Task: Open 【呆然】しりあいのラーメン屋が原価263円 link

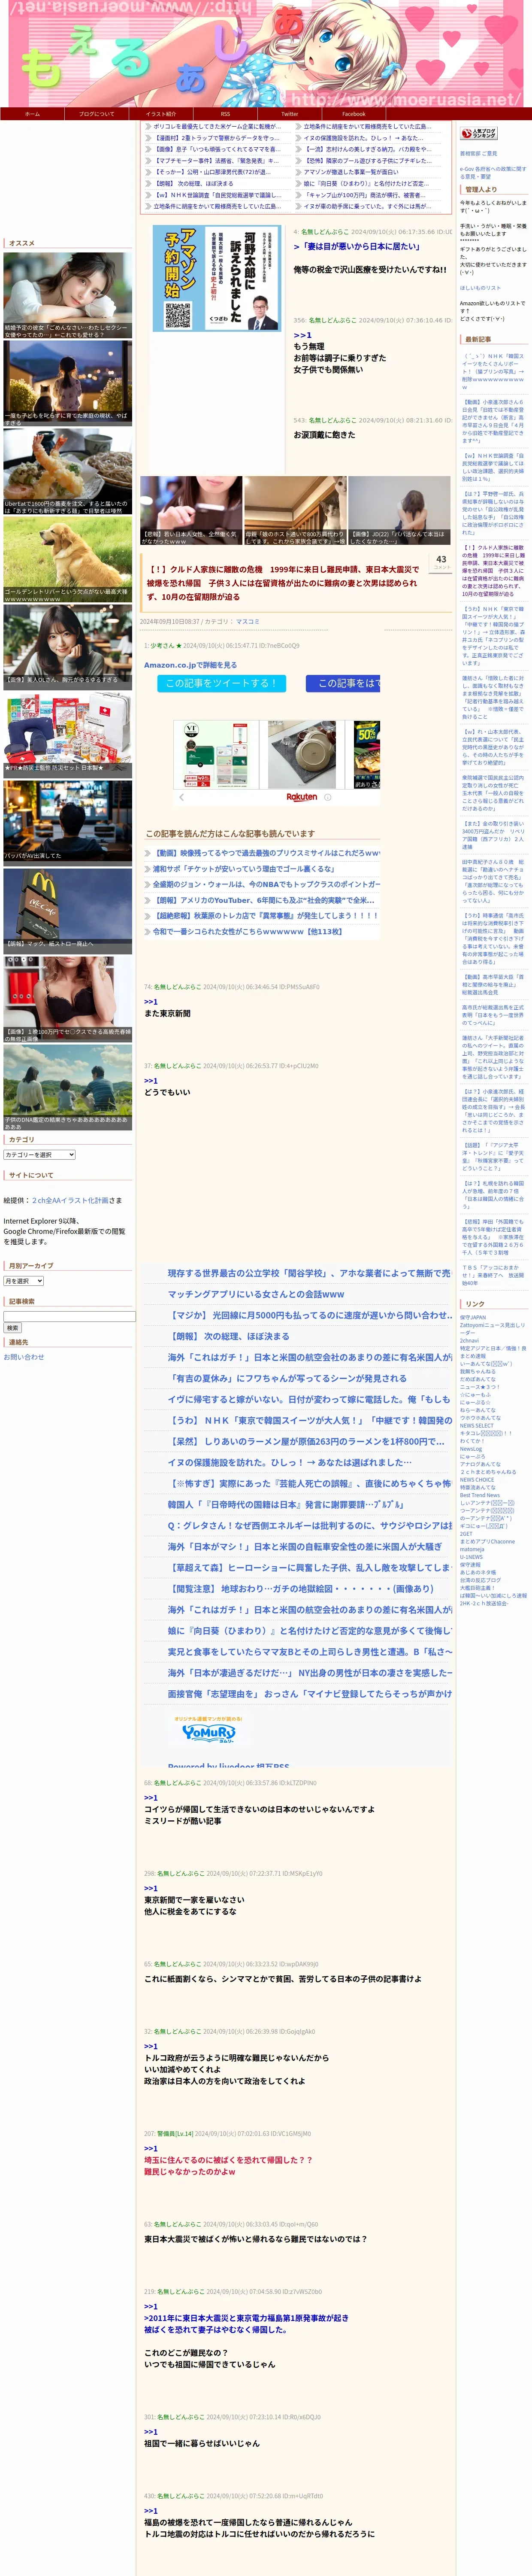Action: click(x=306, y=1441)
